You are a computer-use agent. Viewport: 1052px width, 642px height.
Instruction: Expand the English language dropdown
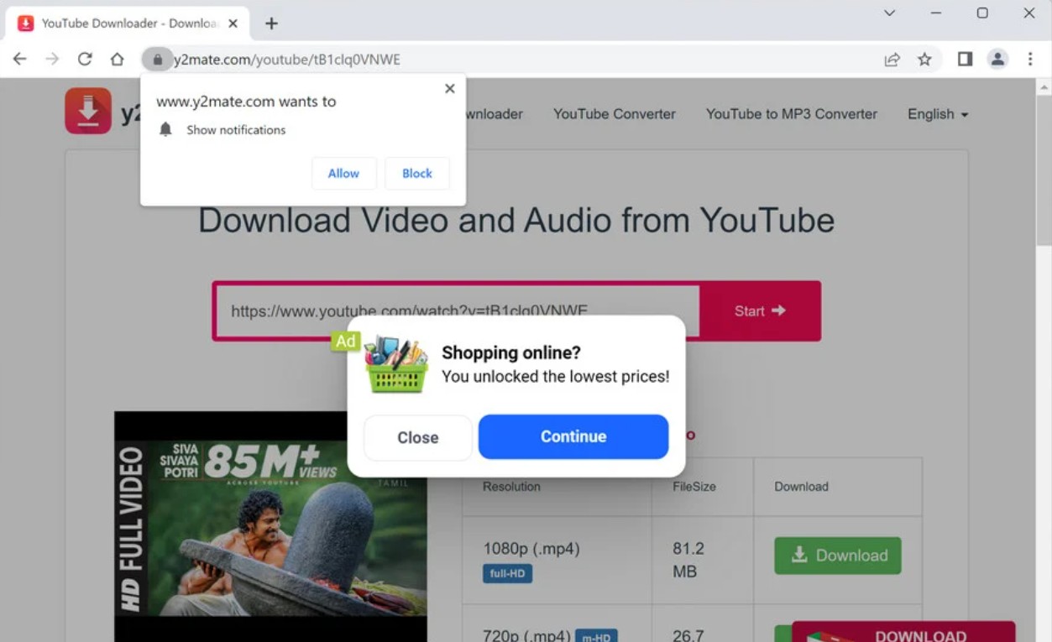pyautogui.click(x=937, y=114)
